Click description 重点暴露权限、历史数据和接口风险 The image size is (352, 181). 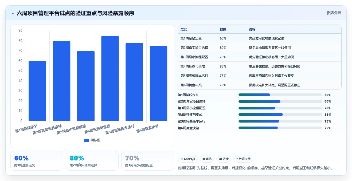coord(275,66)
